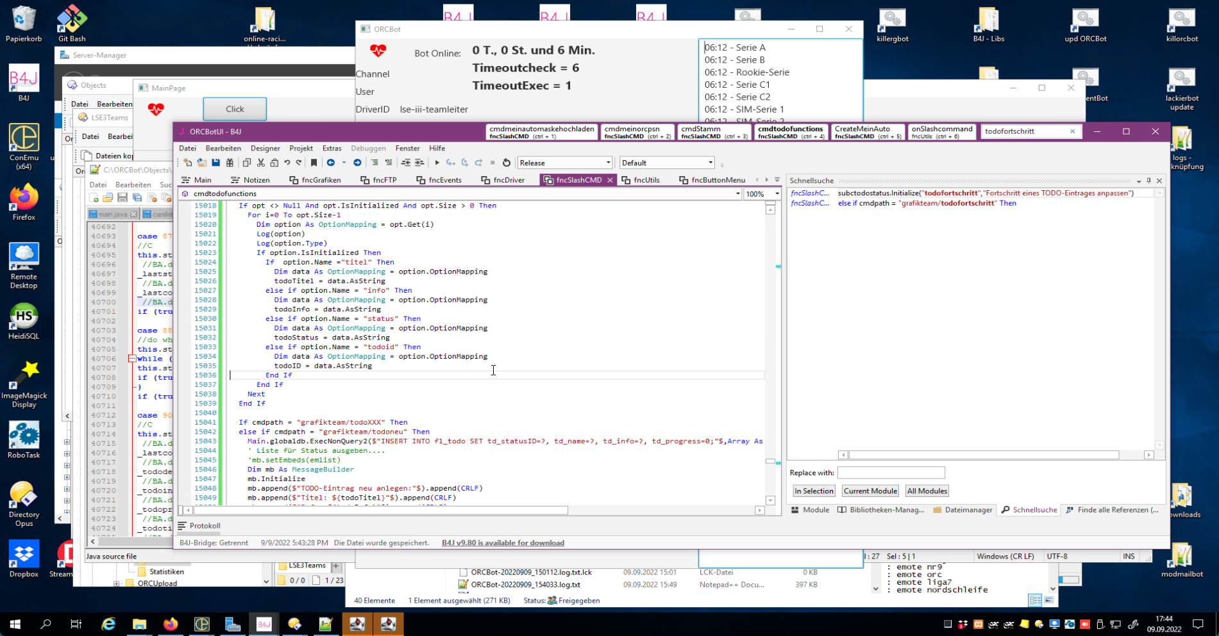The height and width of the screenshot is (636, 1219).
Task: Click the Replace with text field
Action: coord(891,473)
